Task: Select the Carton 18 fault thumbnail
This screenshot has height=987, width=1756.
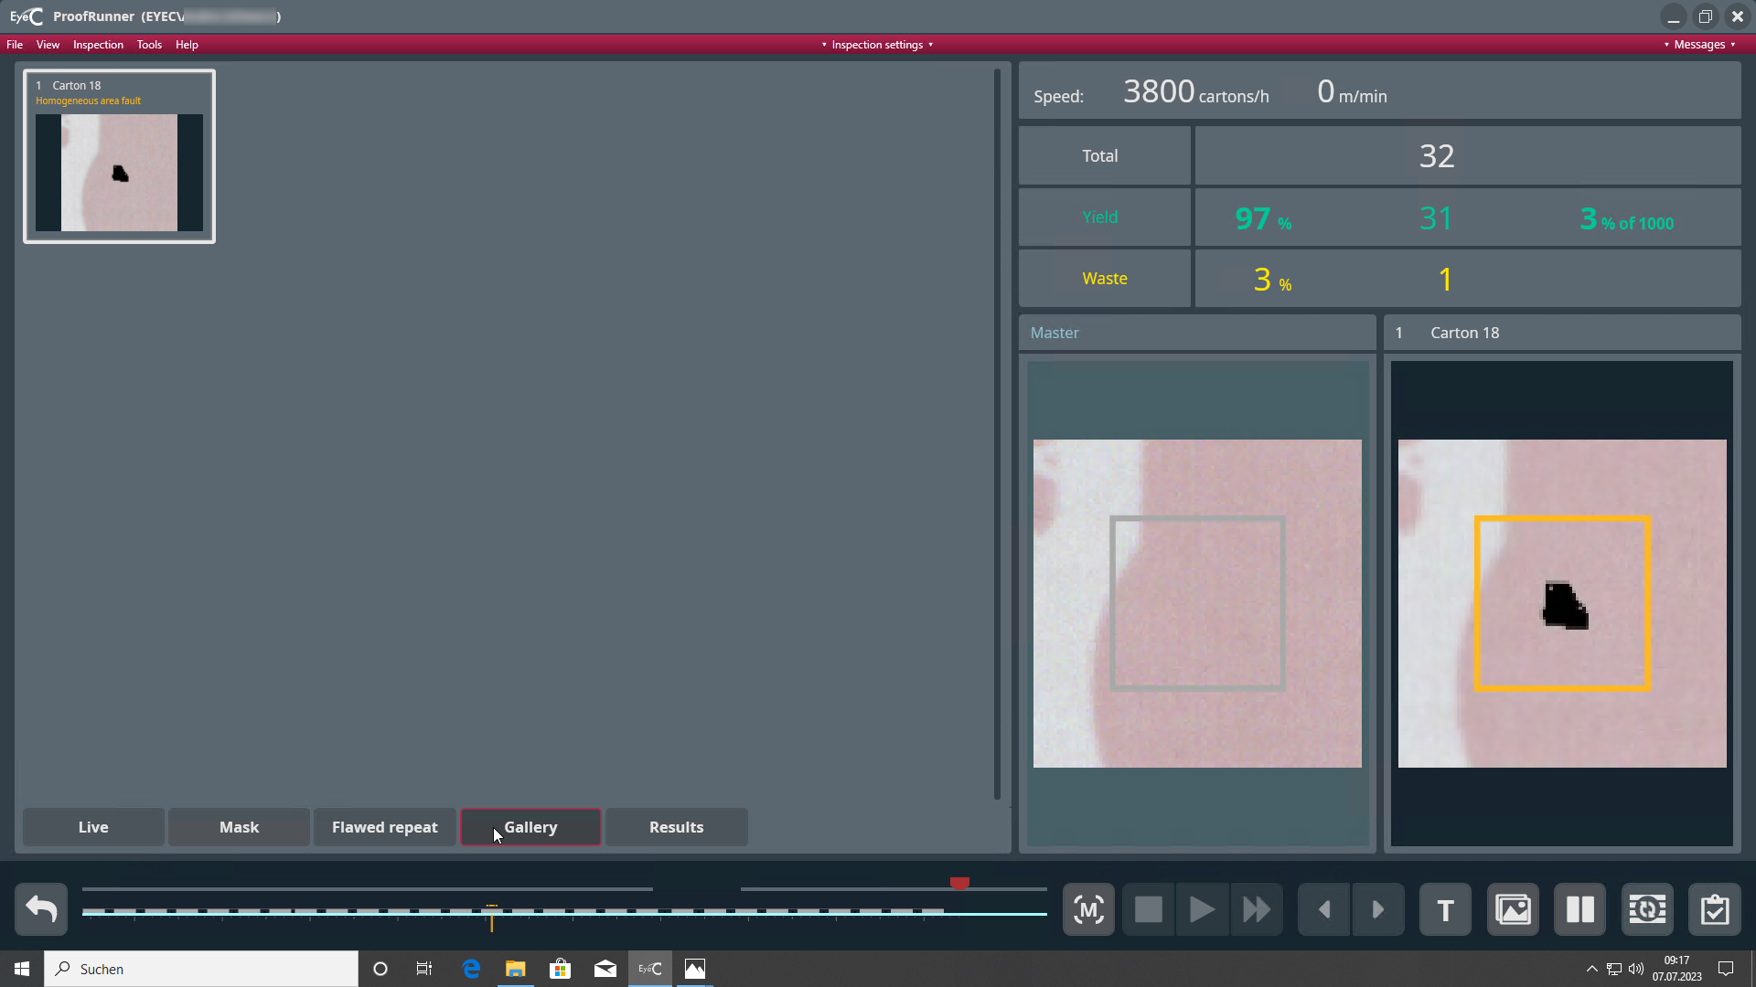Action: tap(119, 156)
